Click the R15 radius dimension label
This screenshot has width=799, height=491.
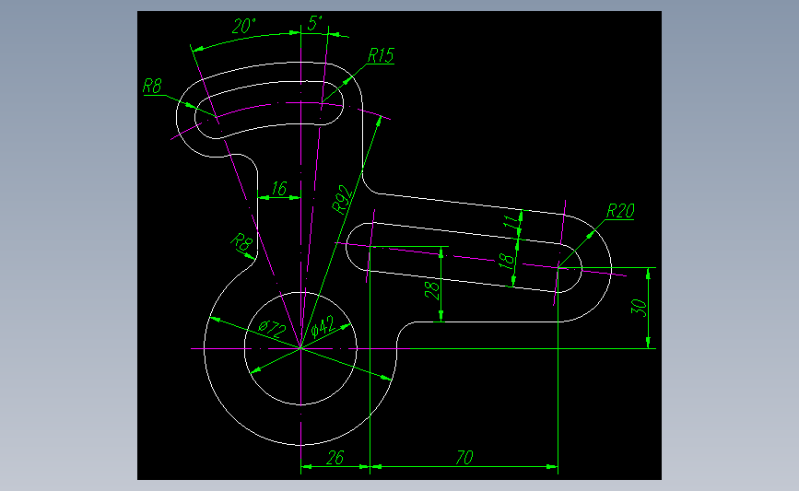point(382,55)
